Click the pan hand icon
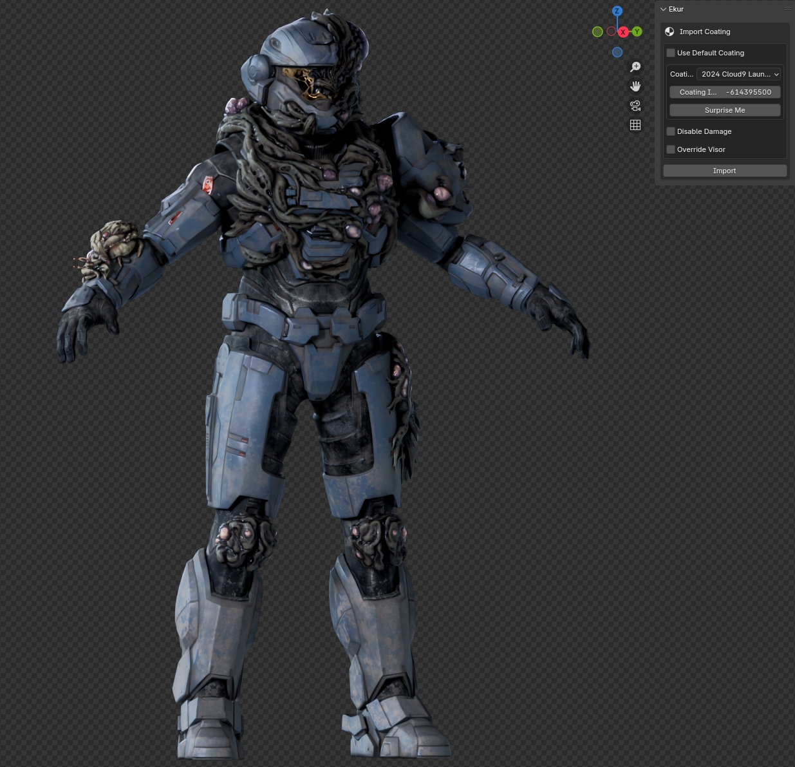 pyautogui.click(x=635, y=86)
